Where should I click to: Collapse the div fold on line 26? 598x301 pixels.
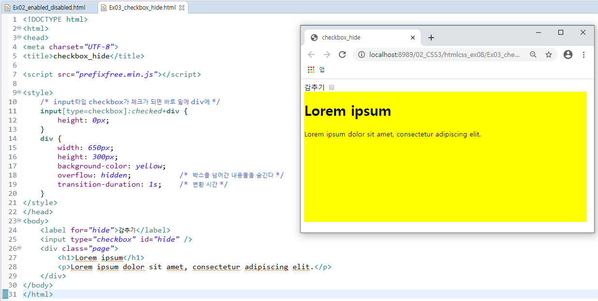pyautogui.click(x=19, y=248)
